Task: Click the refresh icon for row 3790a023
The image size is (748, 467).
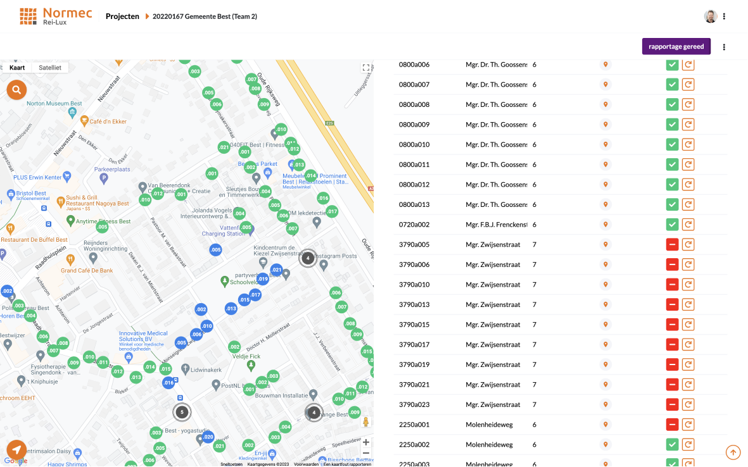Action: point(688,404)
